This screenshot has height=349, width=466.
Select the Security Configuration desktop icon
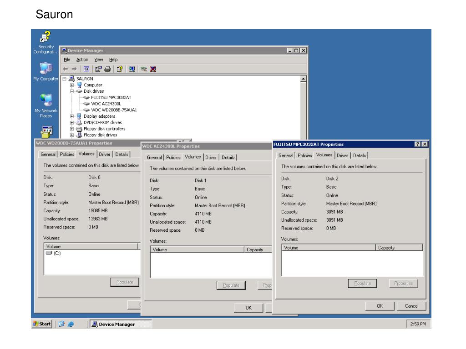(x=46, y=42)
